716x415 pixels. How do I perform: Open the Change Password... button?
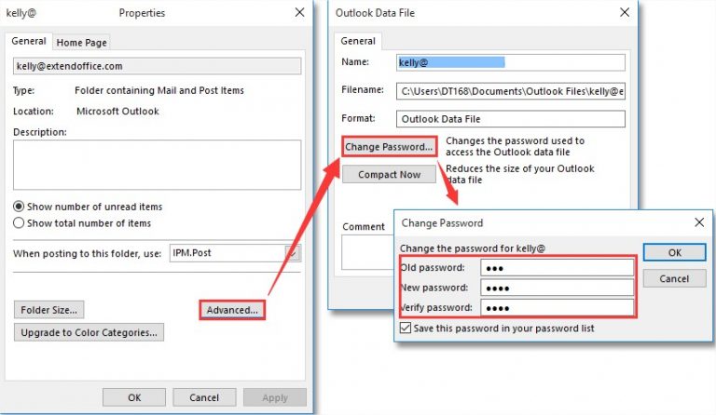click(389, 147)
